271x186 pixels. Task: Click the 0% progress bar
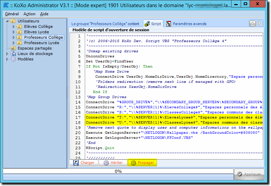118,171
